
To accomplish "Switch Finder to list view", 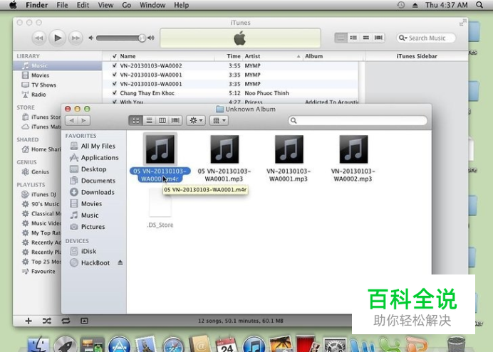I will click(149, 120).
